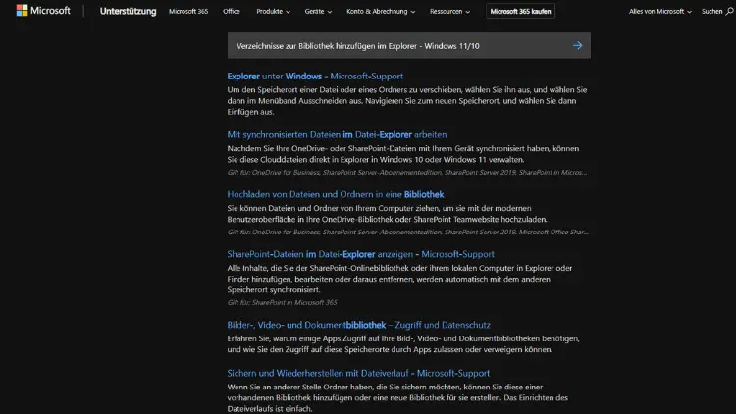736x414 pixels.
Task: Click the Microsoft logo icon
Action: [22, 11]
